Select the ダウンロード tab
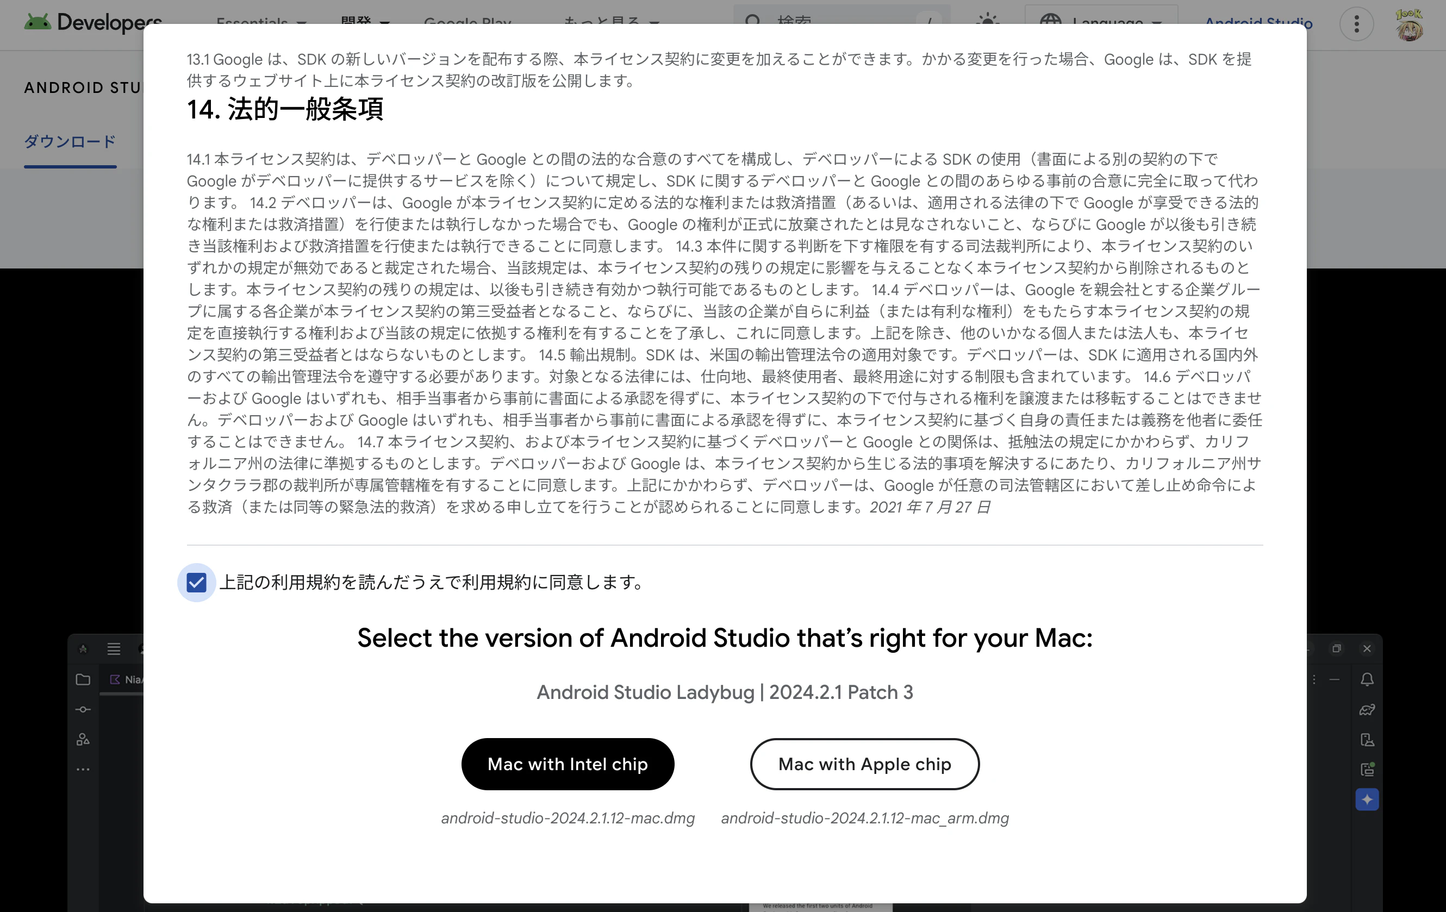This screenshot has width=1446, height=912. 70,142
